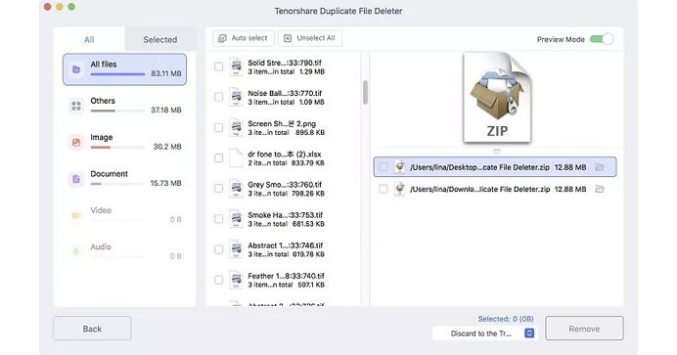The width and height of the screenshot is (677, 355).
Task: Click the Abstract 1 tif file icon
Action: coord(236,249)
